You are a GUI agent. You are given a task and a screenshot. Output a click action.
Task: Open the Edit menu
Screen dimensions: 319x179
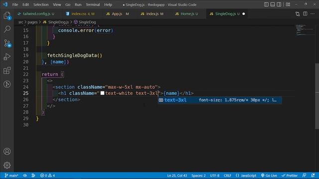25,4
